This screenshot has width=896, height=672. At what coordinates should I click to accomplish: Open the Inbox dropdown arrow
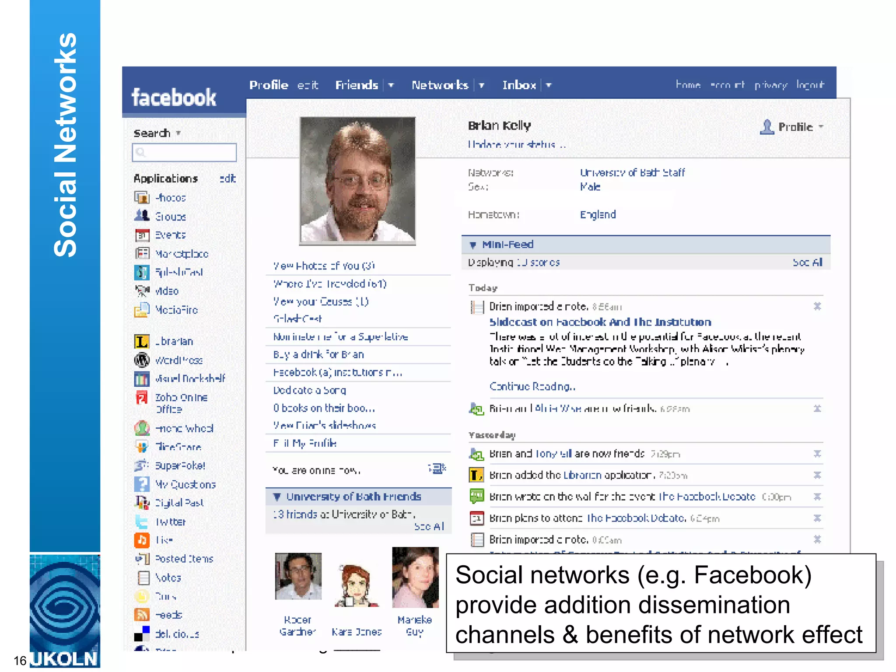click(x=549, y=85)
